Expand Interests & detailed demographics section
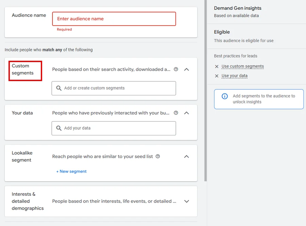 (186, 201)
